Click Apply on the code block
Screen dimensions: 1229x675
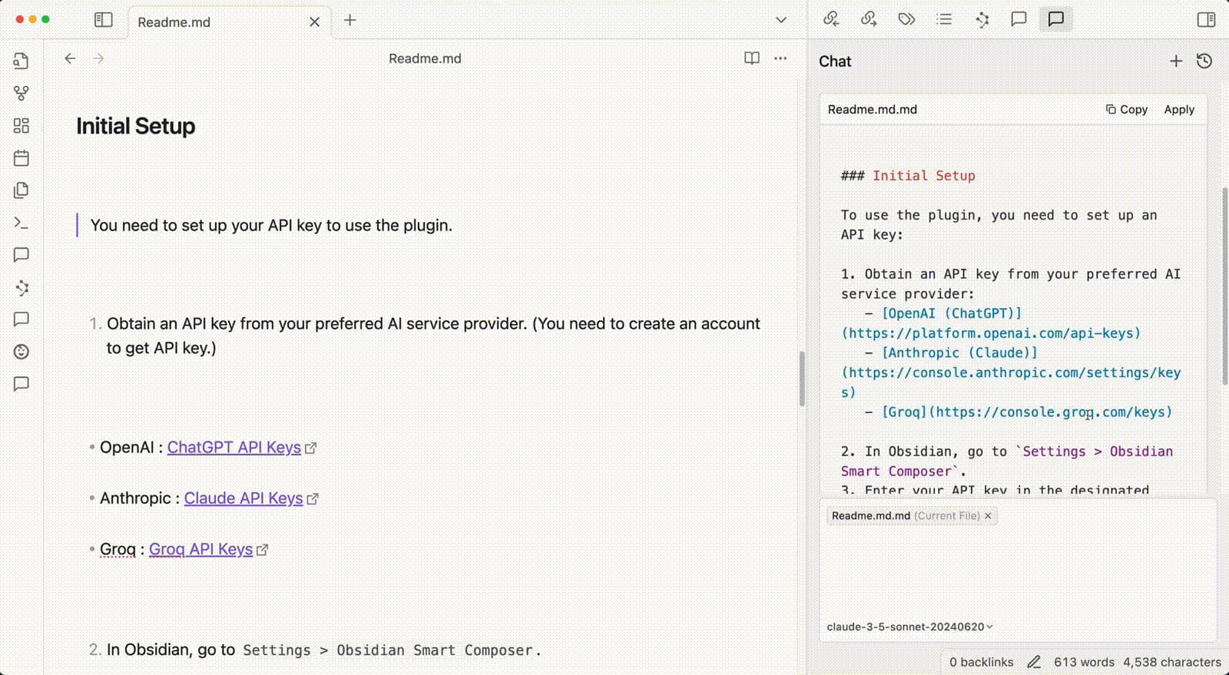(x=1178, y=110)
